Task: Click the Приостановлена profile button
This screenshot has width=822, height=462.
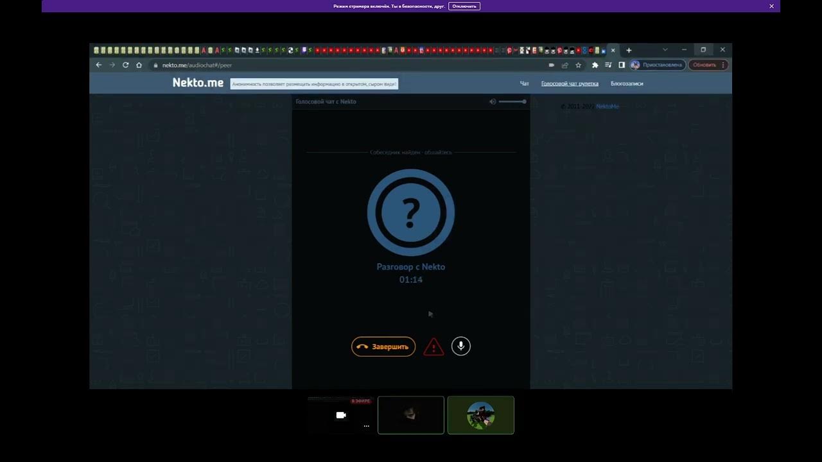Action: pos(656,65)
